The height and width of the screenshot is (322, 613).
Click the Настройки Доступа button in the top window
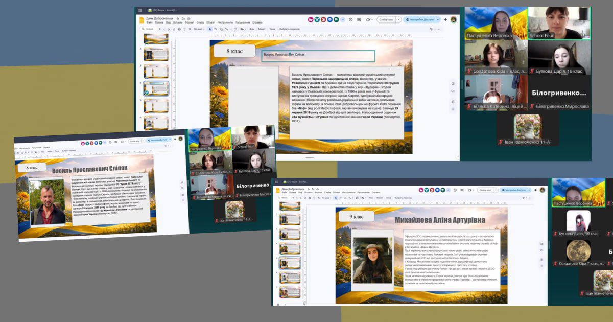419,19
